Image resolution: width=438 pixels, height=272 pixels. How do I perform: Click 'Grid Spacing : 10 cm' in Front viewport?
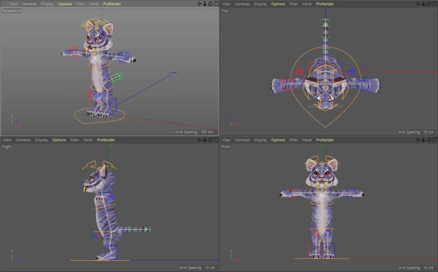click(416, 268)
